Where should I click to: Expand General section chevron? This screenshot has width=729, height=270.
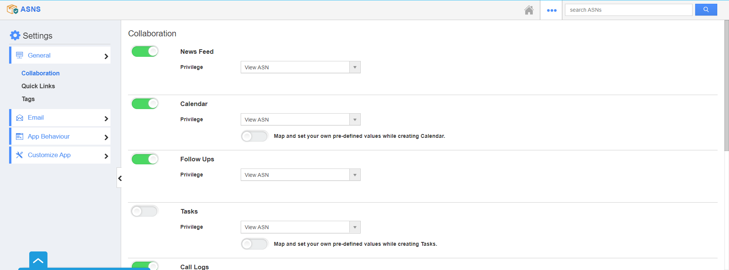tap(106, 56)
